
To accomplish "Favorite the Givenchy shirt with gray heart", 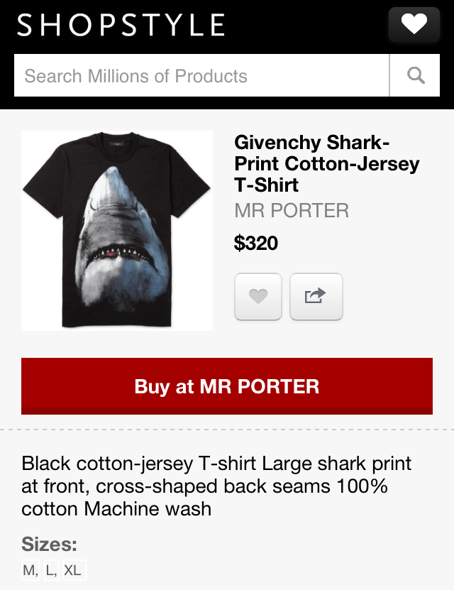I will (258, 296).
